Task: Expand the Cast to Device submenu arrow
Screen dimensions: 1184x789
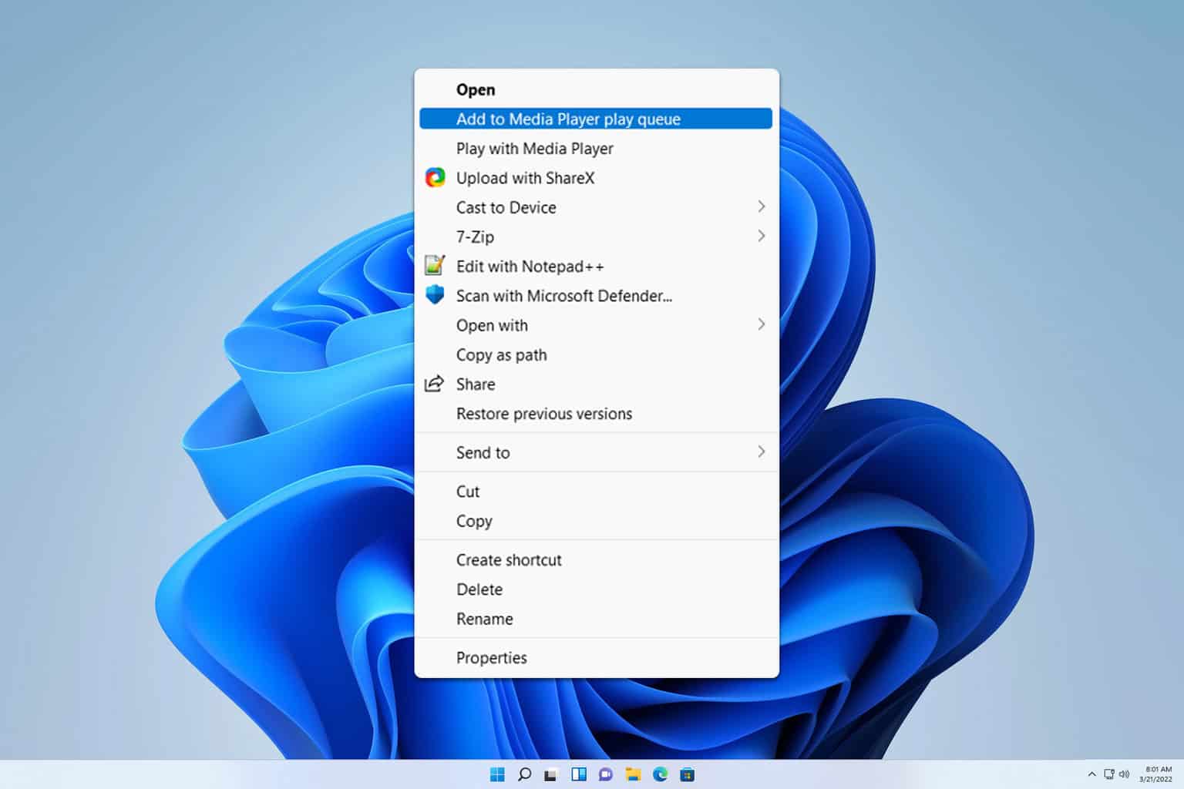Action: coord(761,206)
